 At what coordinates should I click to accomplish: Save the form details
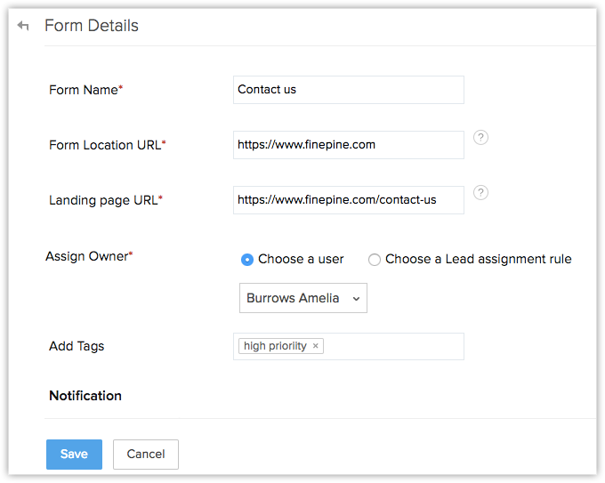74,454
